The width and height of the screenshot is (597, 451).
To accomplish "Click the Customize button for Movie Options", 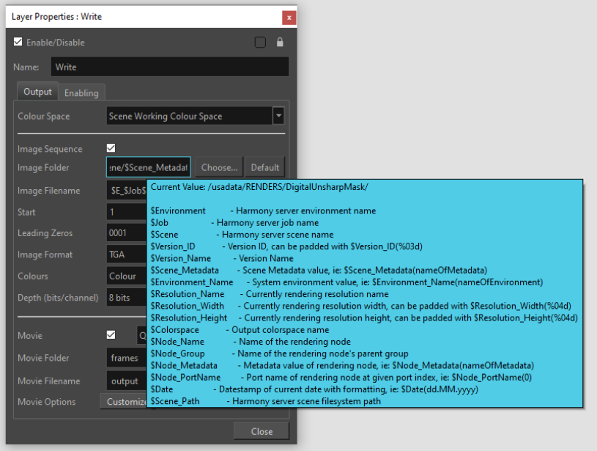I will pos(124,402).
